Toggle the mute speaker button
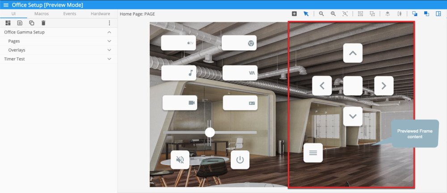Image resolution: width=447 pixels, height=193 pixels. (x=180, y=160)
